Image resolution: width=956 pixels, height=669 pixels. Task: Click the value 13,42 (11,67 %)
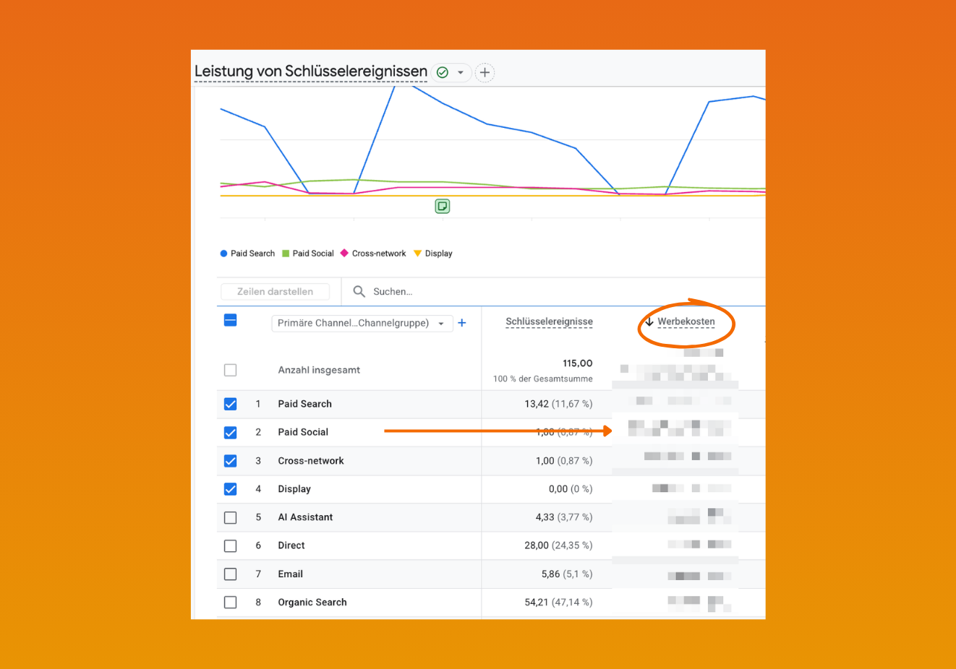[559, 404]
